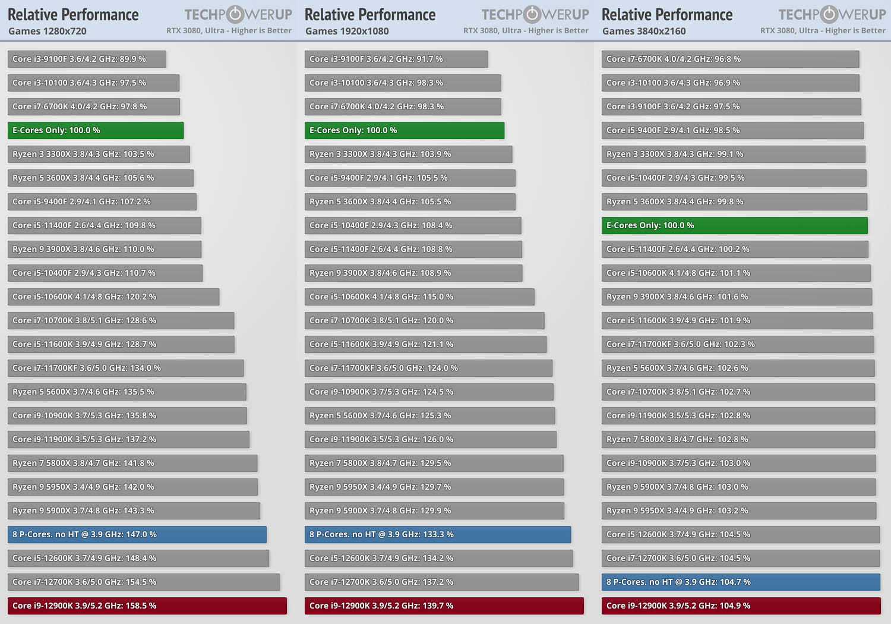Click Core i7-10700K 128.6 % bar
The image size is (891, 624).
click(x=121, y=320)
